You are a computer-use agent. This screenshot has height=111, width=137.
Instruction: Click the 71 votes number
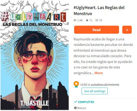(91, 20)
